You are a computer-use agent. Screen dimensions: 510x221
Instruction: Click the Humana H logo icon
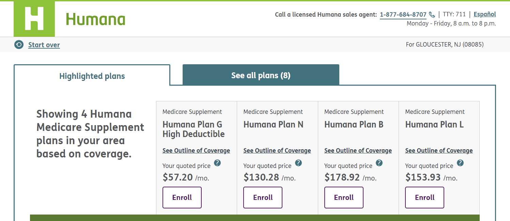34,19
